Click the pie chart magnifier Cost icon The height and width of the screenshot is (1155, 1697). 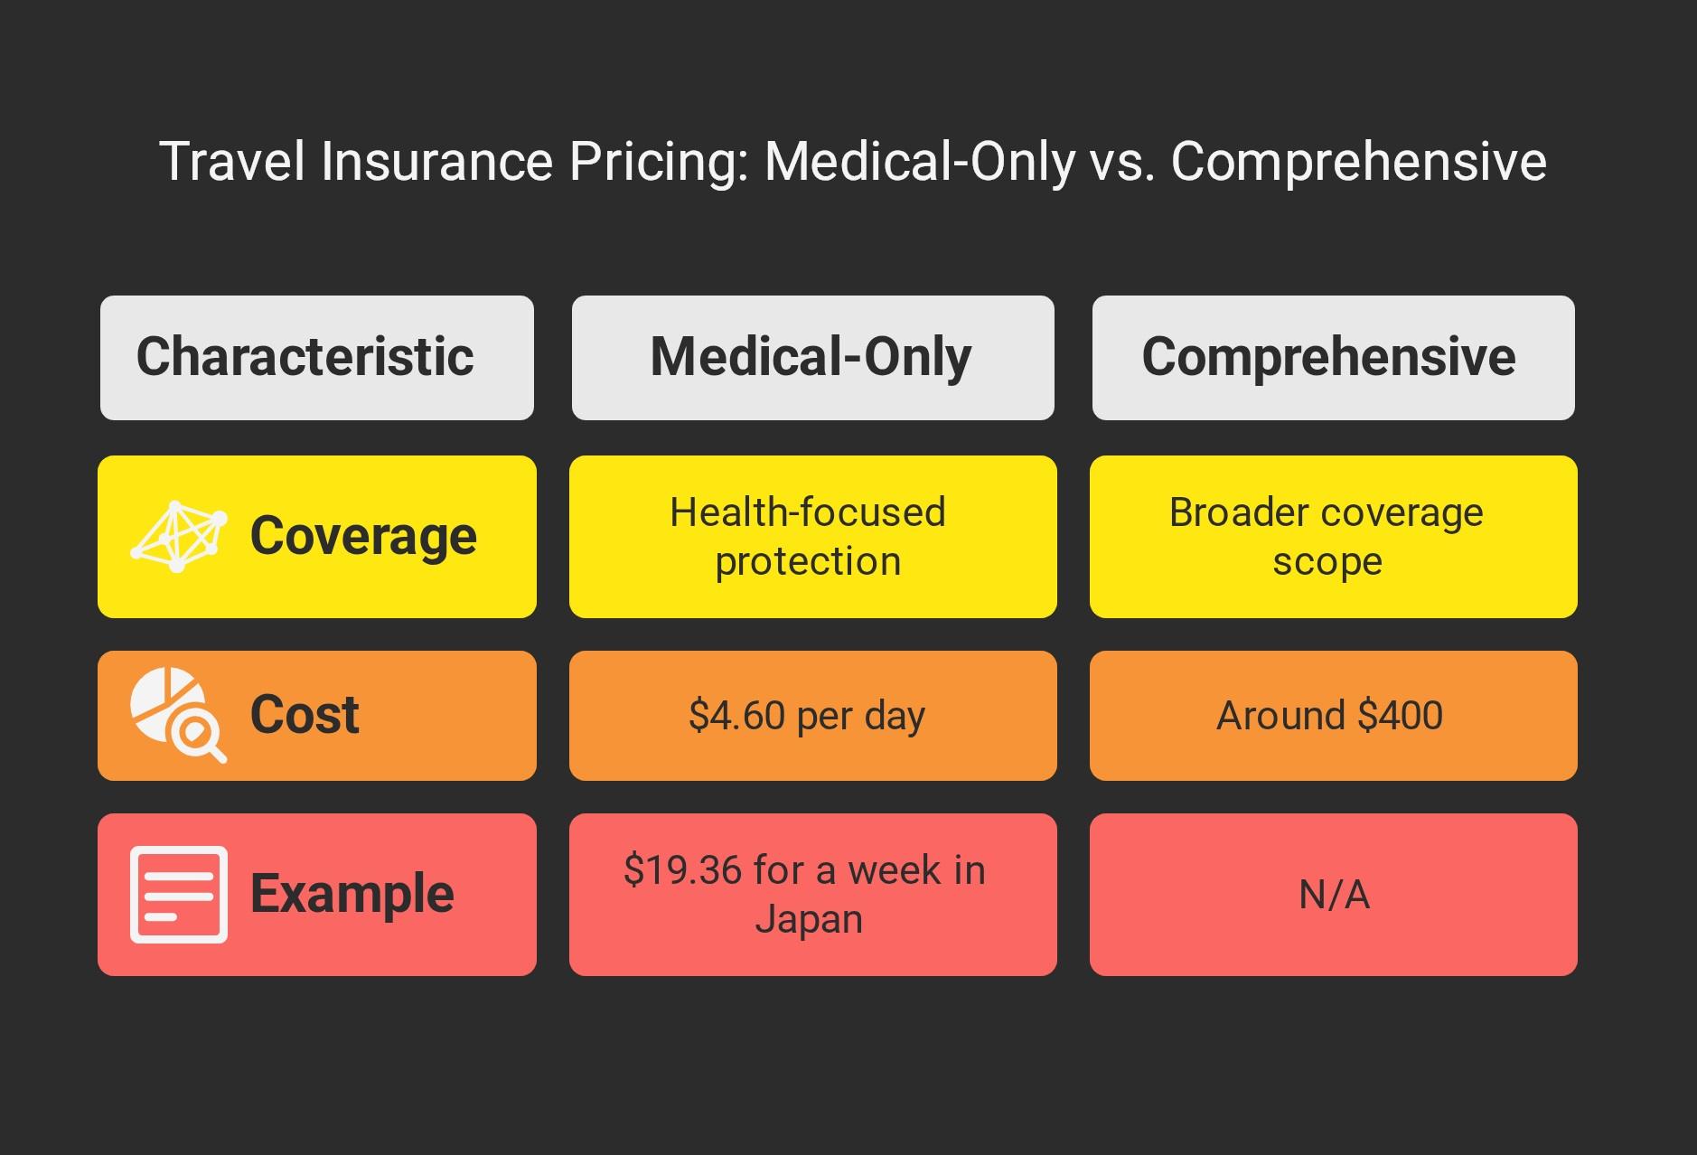(178, 715)
